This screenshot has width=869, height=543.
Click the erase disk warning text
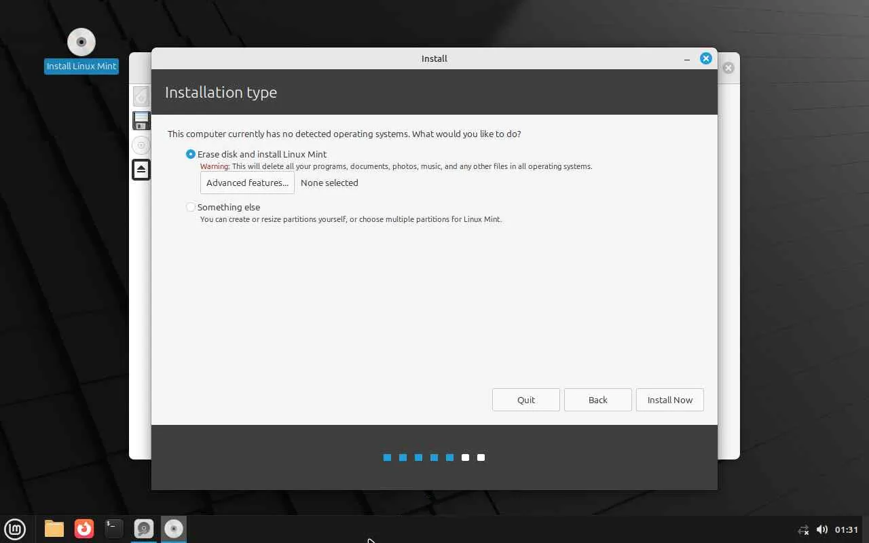(x=396, y=166)
